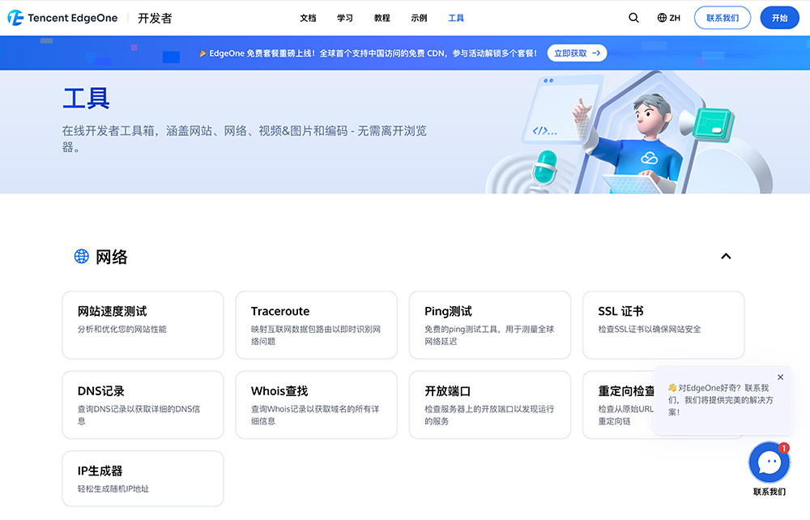This screenshot has width=810, height=520.
Task: Open the floating chat bubble widget
Action: click(x=769, y=462)
